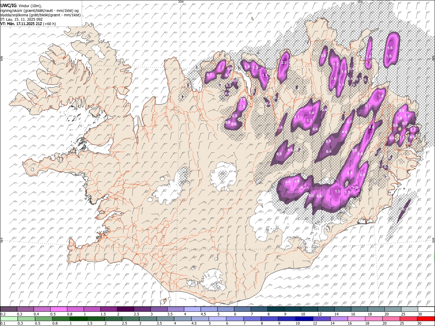Click upper legend swatch between 0.2 and 0.3
435x326 pixels.
pos(9,309)
